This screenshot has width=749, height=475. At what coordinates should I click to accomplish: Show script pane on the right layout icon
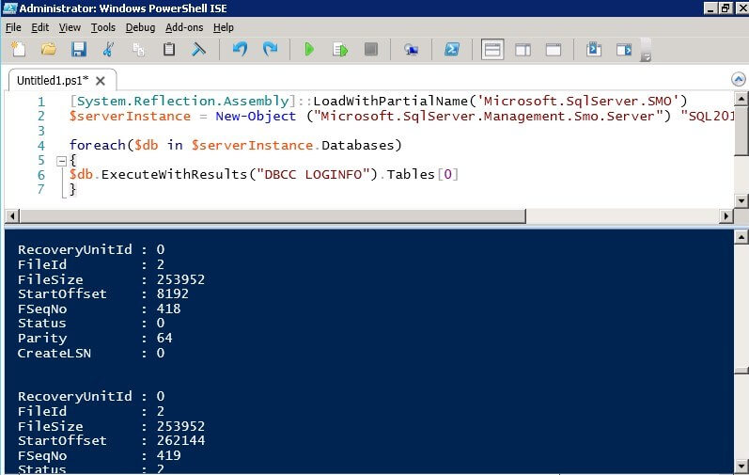click(523, 49)
